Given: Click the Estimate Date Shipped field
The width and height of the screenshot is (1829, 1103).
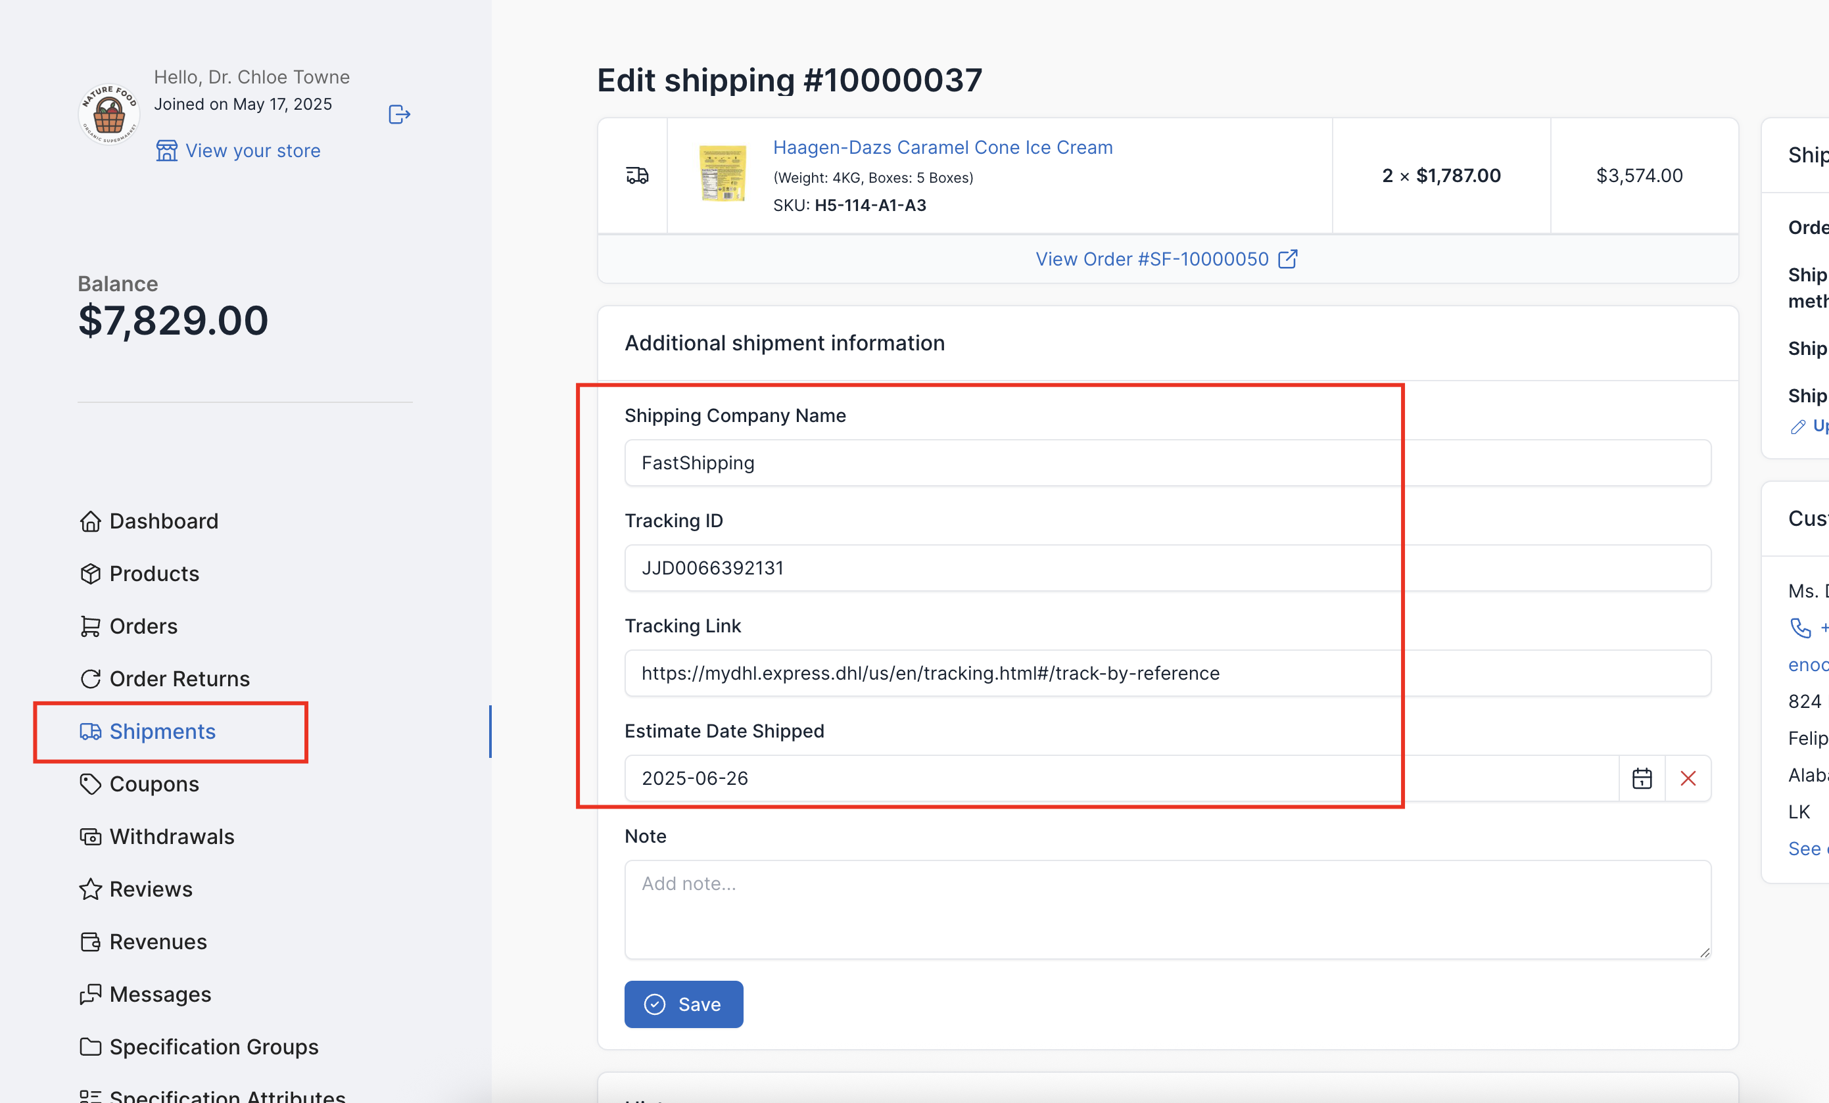Looking at the screenshot, I should coord(1121,779).
